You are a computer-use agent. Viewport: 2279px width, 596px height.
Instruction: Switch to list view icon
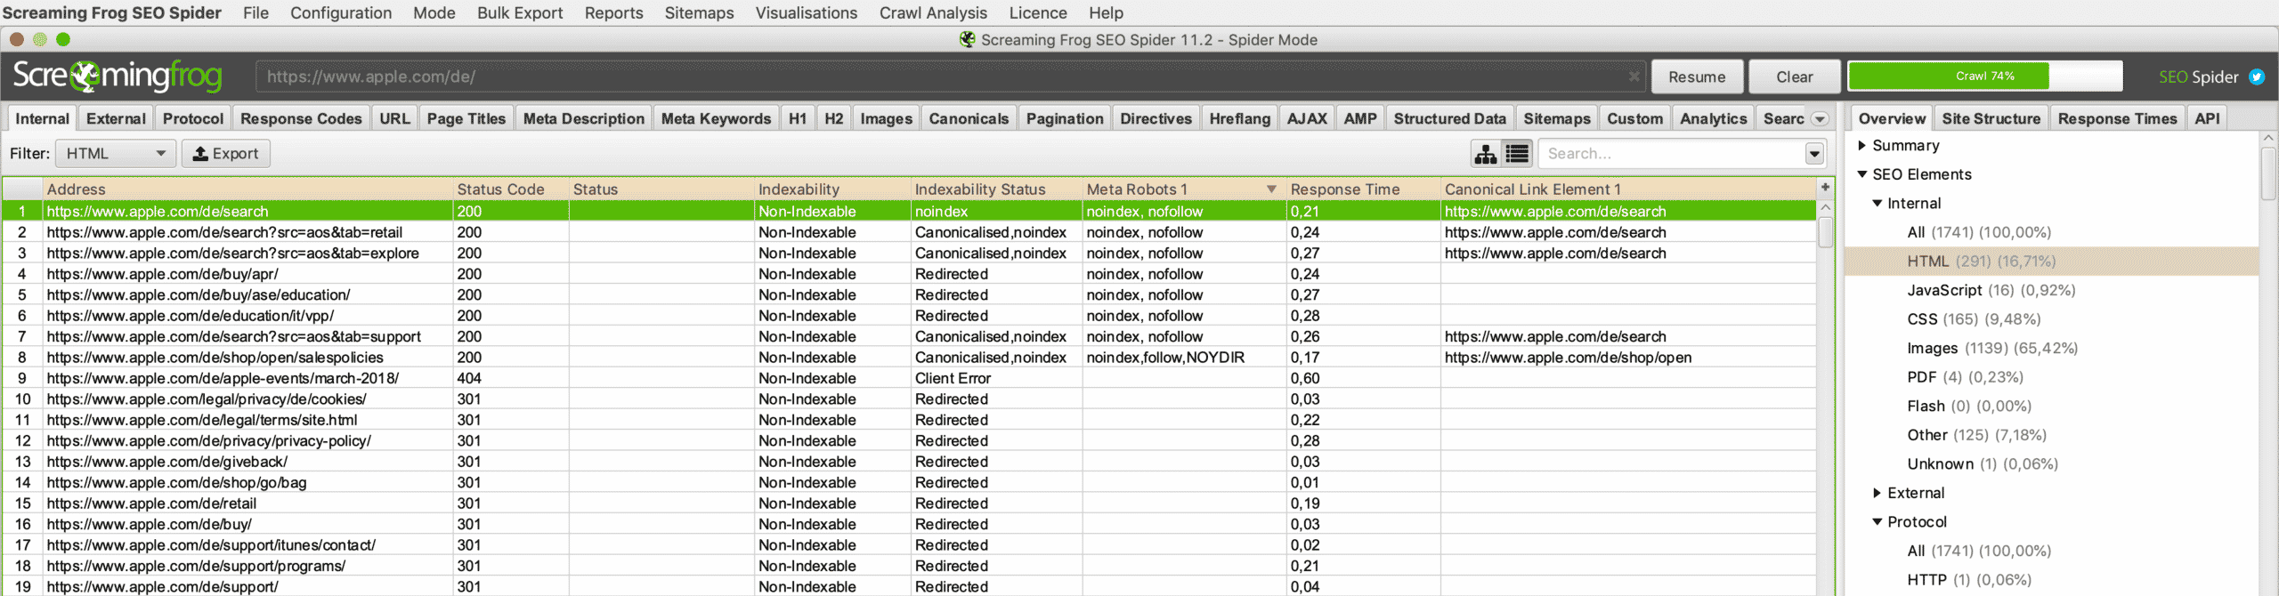tap(1517, 154)
